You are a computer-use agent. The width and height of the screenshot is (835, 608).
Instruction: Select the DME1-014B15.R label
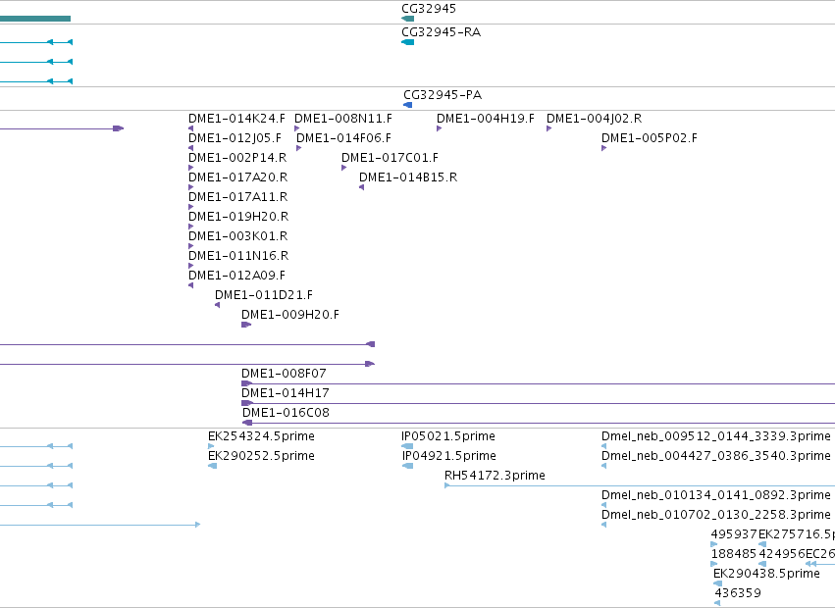408,177
